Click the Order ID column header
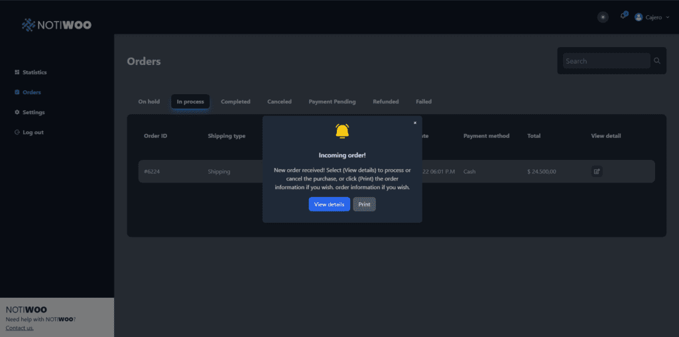The height and width of the screenshot is (337, 679). (155, 136)
